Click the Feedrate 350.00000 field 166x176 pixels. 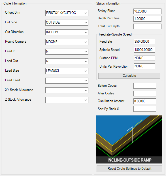point(144,42)
